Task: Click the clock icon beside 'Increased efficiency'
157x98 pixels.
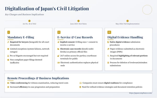Action: (8, 87)
